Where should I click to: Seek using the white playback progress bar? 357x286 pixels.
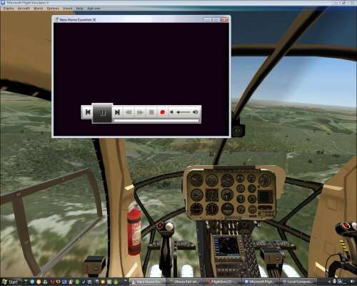click(156, 121)
